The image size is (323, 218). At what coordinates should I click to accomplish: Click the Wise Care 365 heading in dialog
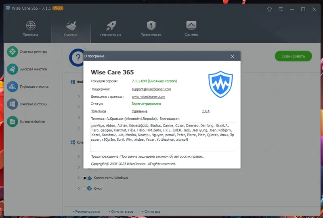[x=112, y=72]
